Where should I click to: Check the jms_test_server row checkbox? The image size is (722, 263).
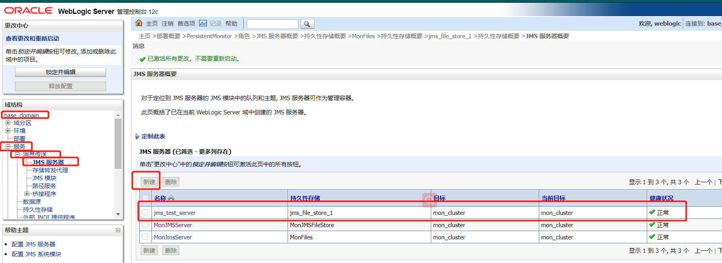tap(145, 212)
